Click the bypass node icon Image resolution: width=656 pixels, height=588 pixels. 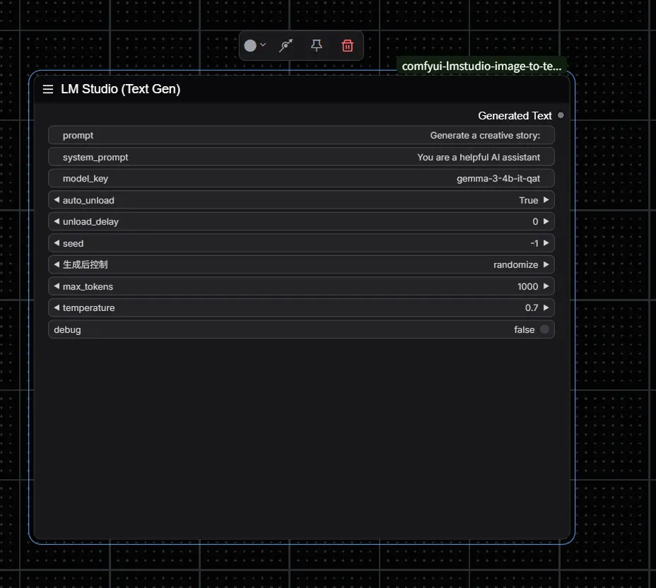(x=286, y=46)
